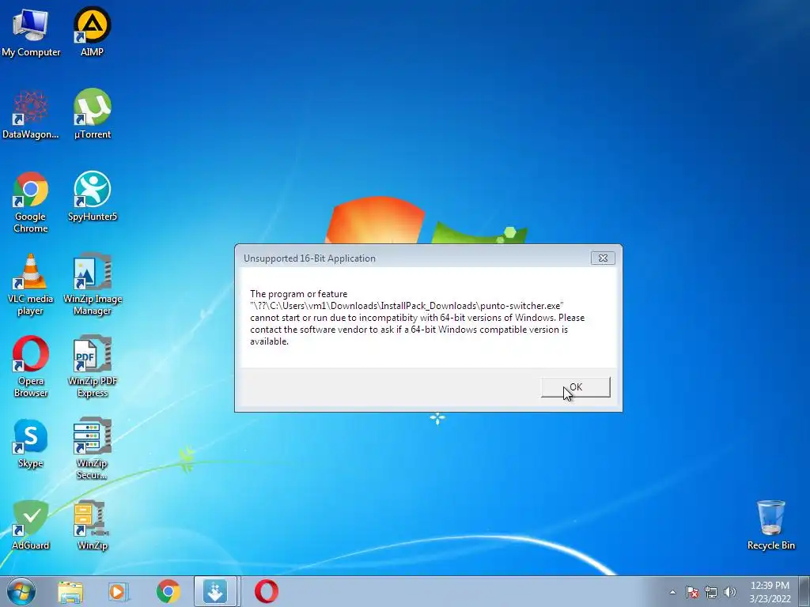Select the WinZip Image Manager shortcut
This screenshot has height=607, width=810.
click(93, 285)
